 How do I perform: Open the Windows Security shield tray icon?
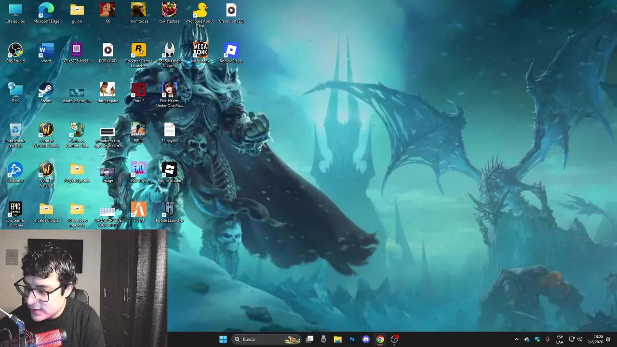click(537, 339)
